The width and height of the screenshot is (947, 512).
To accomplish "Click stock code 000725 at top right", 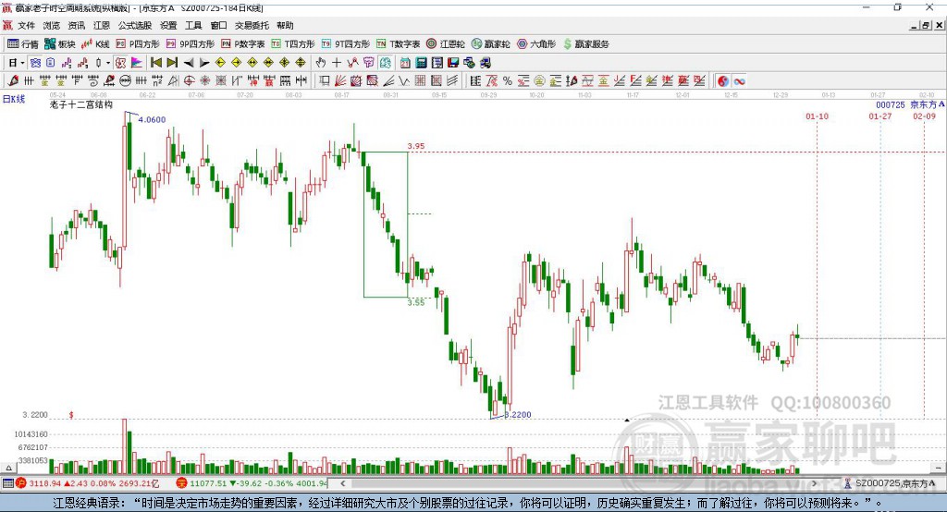I will point(891,104).
